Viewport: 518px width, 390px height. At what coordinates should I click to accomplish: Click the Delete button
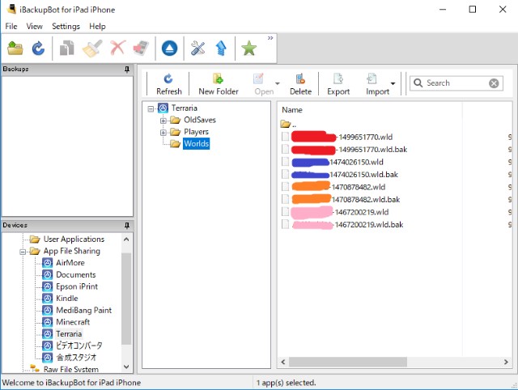300,84
